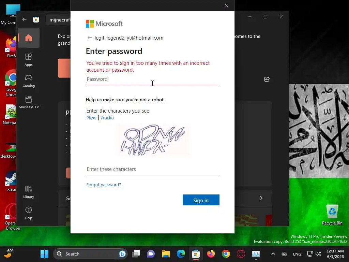Click the back arrow next to the email address
The width and height of the screenshot is (349, 262).
click(90, 38)
